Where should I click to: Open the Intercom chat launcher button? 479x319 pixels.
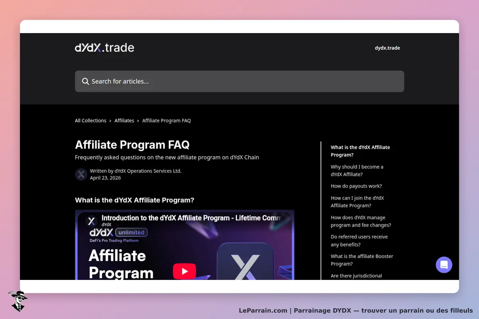pyautogui.click(x=444, y=265)
